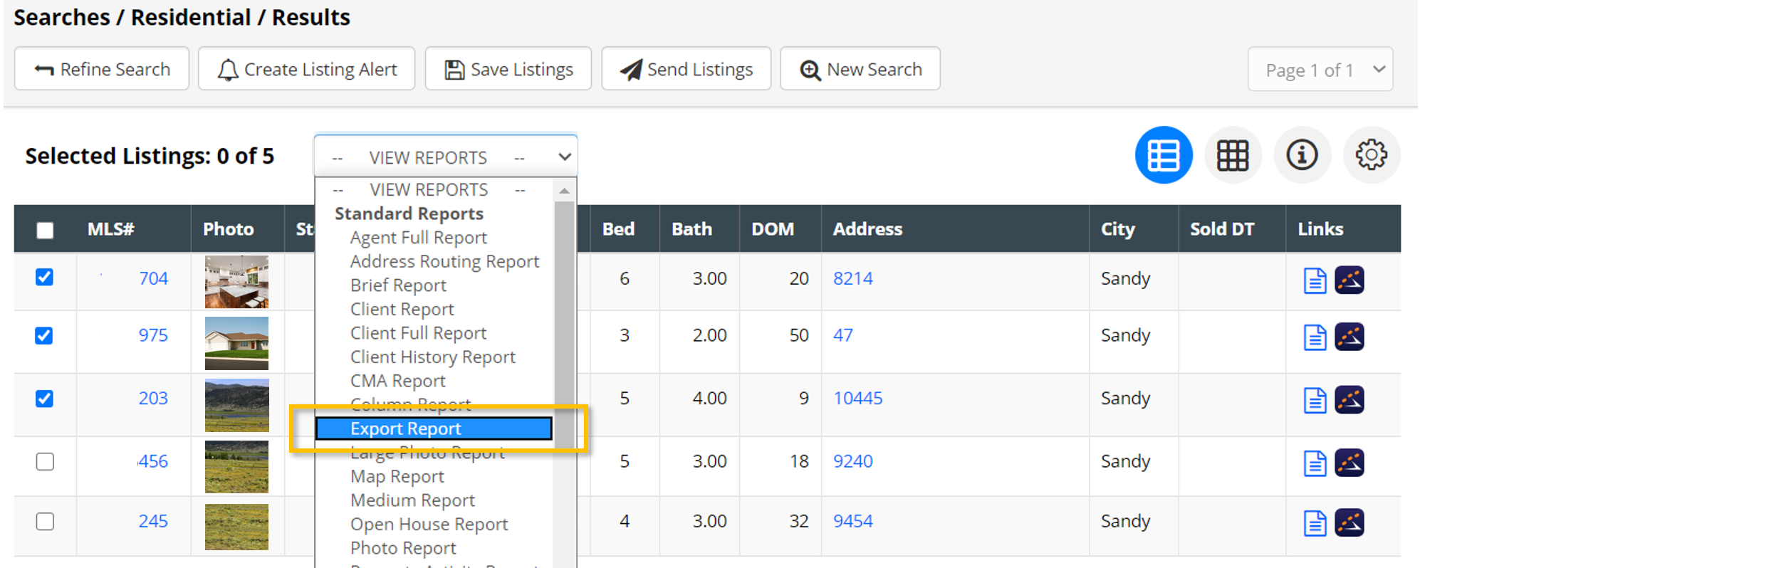Click the Refine Search button
Viewport: 1791px width, 568px height.
point(102,69)
